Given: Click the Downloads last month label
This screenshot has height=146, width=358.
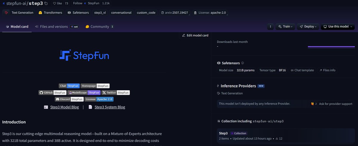Looking at the screenshot, I should point(232,42).
